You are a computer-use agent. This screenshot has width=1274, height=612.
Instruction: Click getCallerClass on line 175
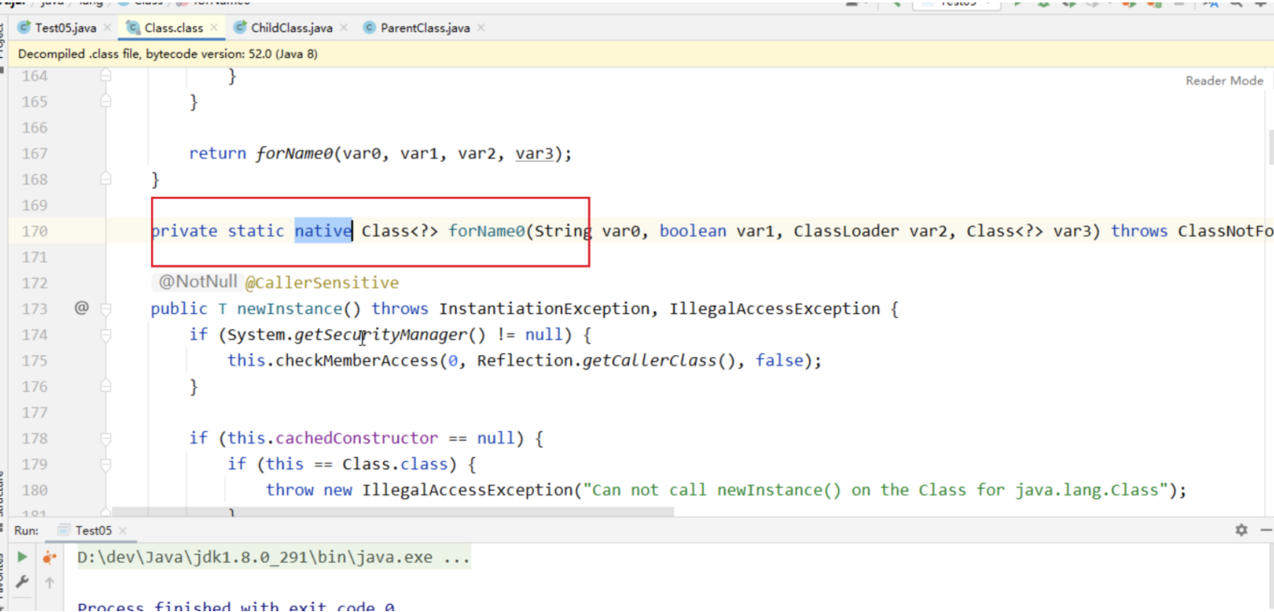point(649,361)
